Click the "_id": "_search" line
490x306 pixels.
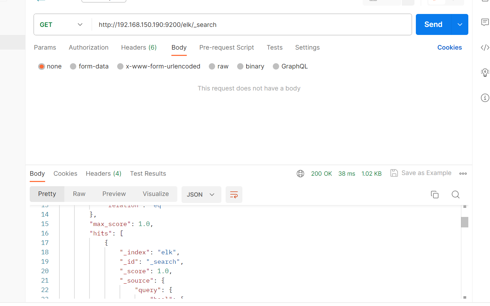click(x=151, y=262)
